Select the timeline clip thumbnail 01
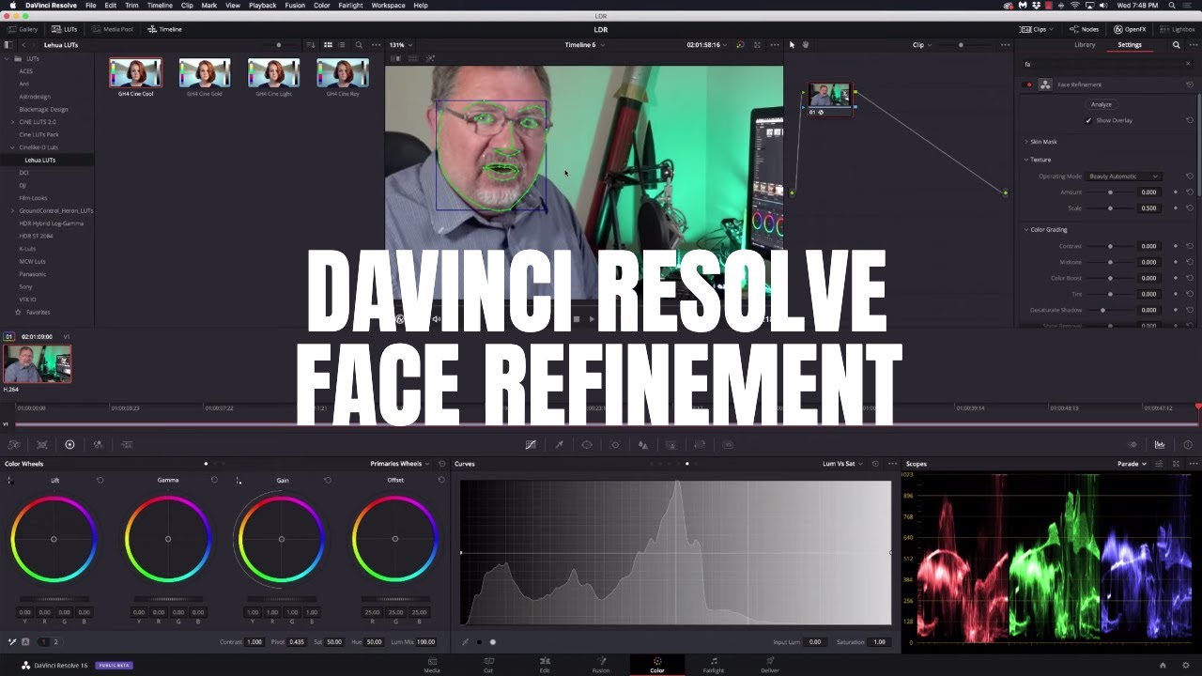 pyautogui.click(x=37, y=363)
